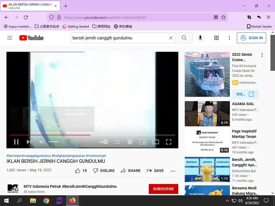
Task: Open Windows Start menu
Action: coord(6,201)
